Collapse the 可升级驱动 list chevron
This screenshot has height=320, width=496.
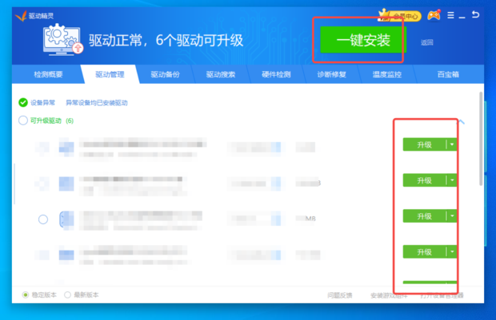coord(462,121)
